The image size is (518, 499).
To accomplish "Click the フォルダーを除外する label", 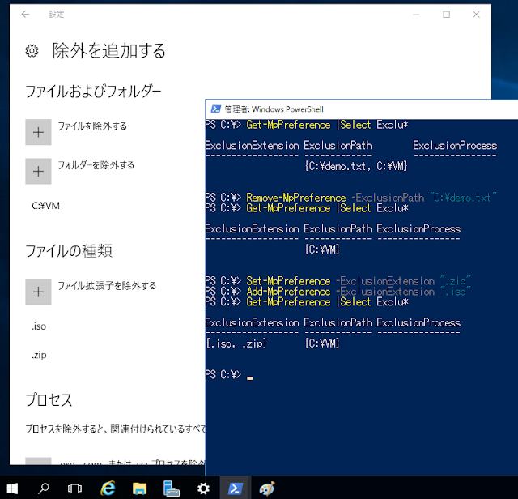I will coord(96,165).
